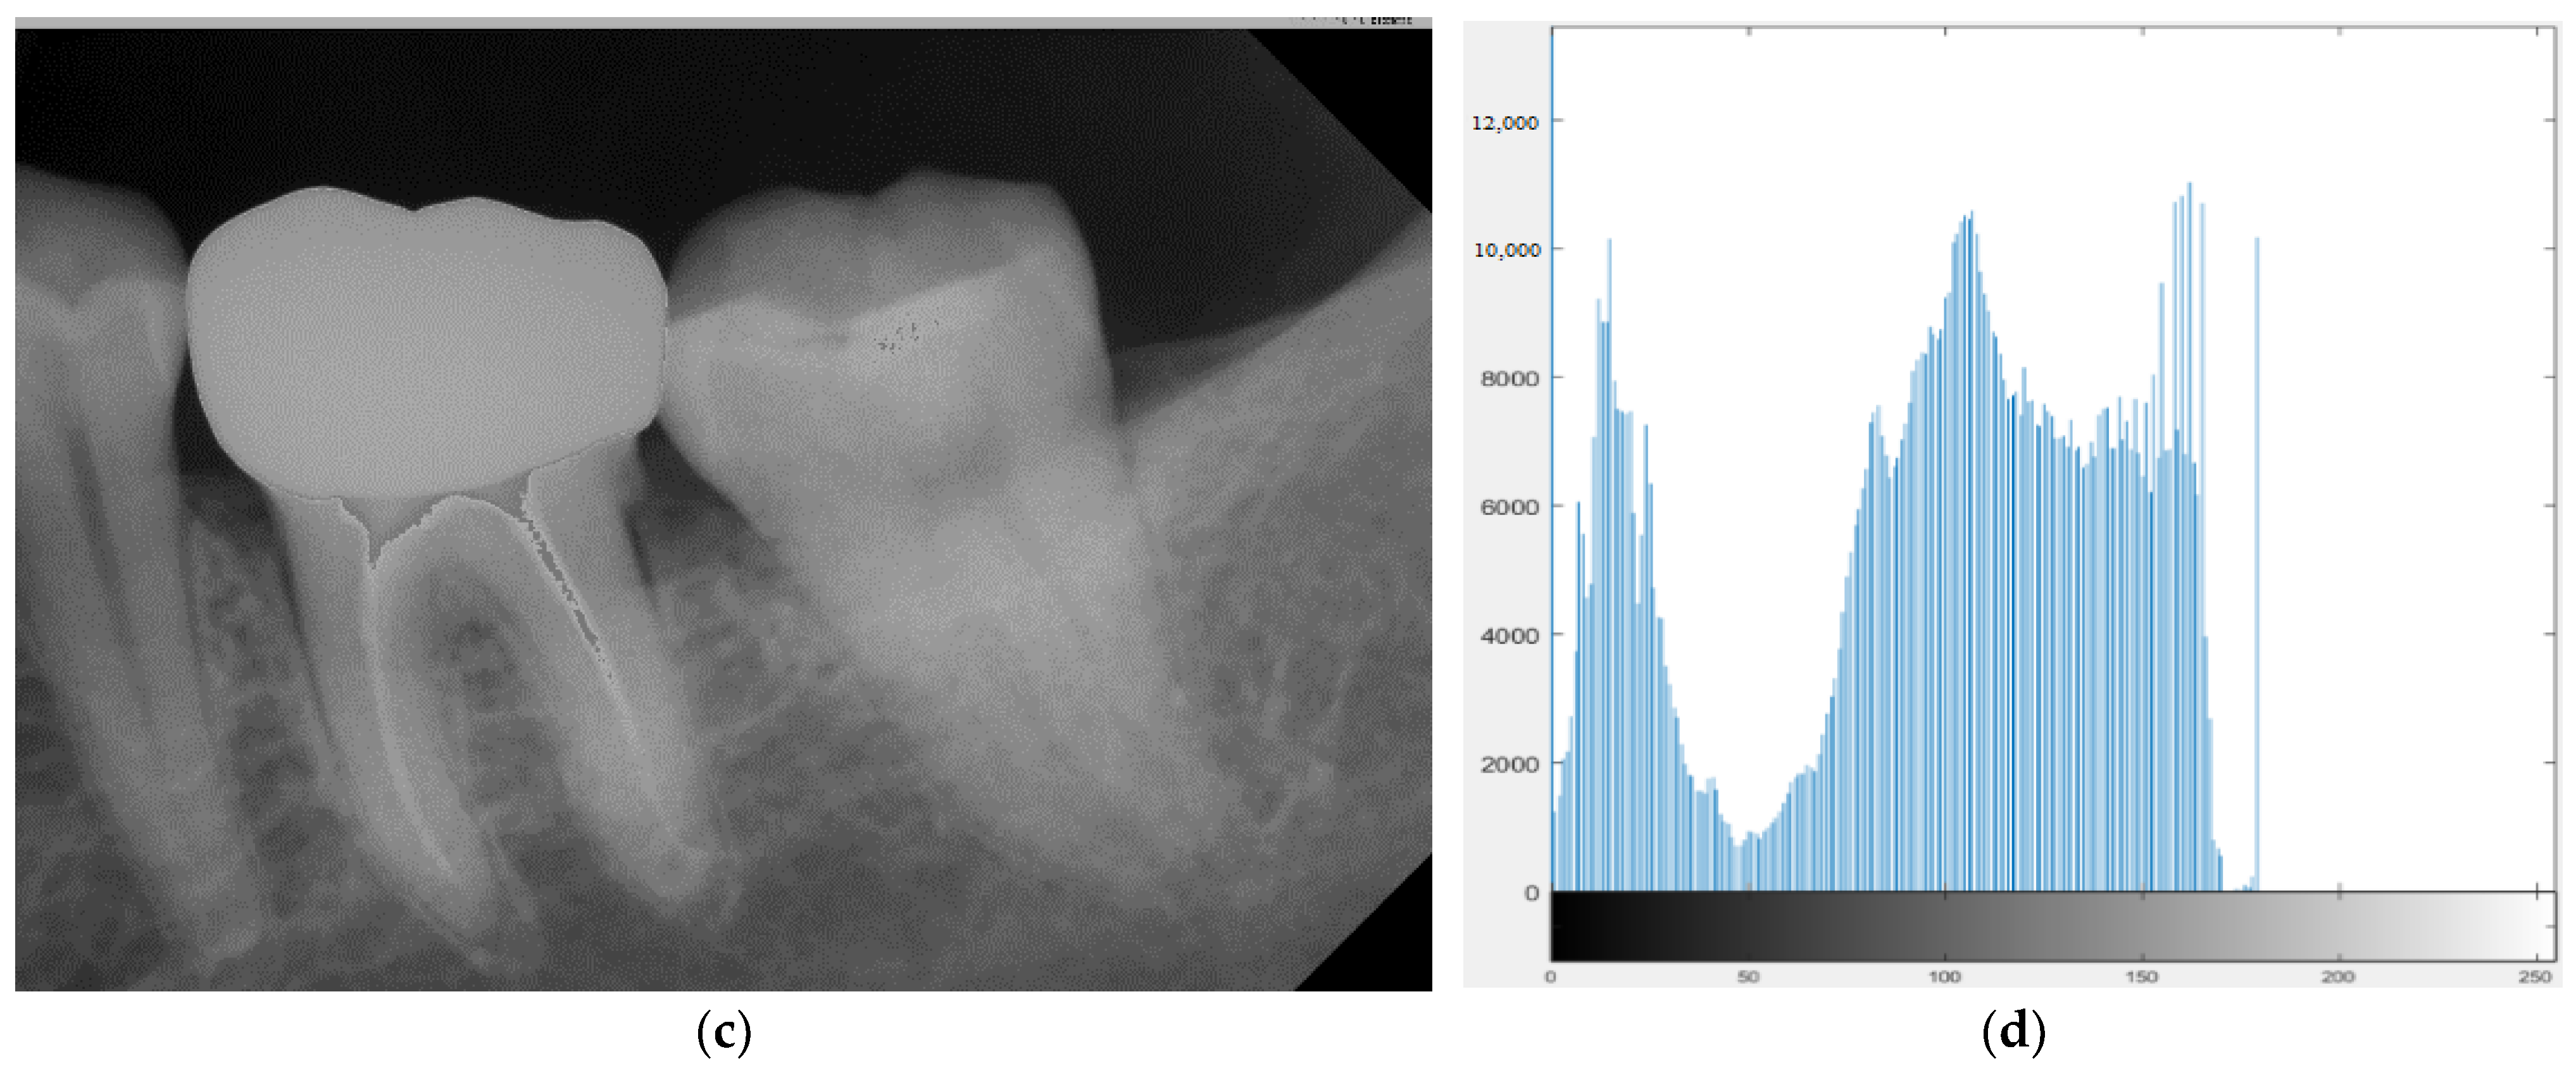Click the 200 x-axis tick label
2576x1068 pixels.
(2338, 976)
